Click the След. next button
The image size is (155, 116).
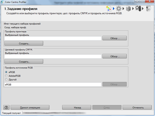(x=107, y=108)
